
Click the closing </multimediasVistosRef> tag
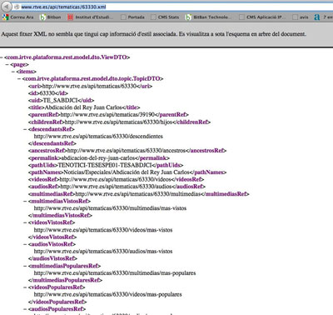tap(60, 216)
